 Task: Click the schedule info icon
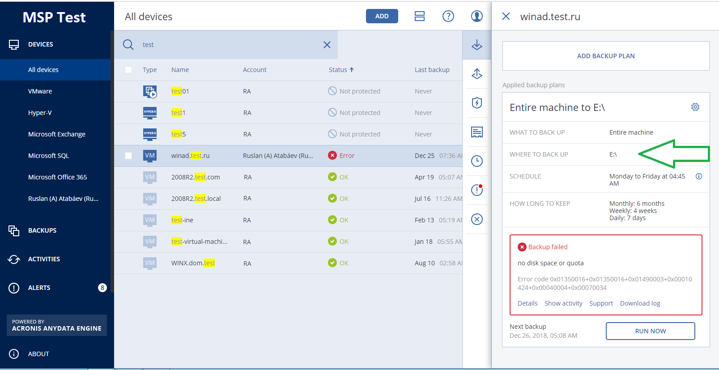pos(699,176)
